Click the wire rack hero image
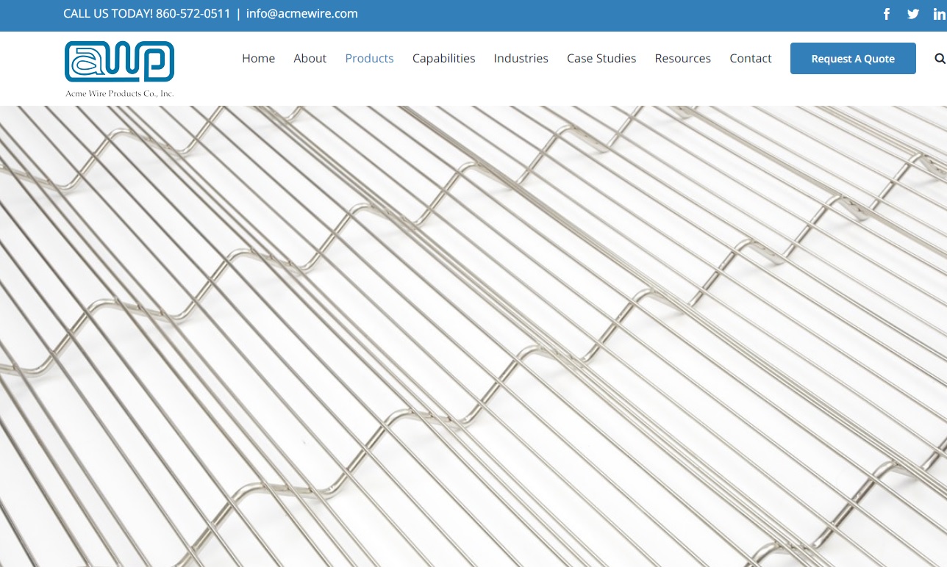 [x=473, y=336]
